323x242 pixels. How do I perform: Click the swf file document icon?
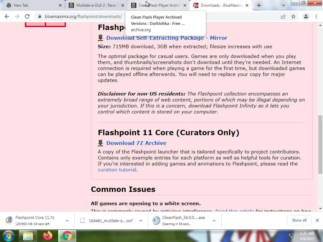click(82, 220)
